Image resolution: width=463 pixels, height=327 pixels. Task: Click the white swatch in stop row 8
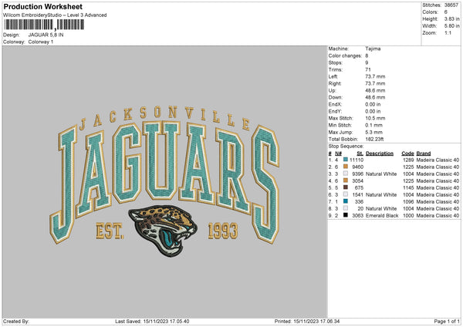pyautogui.click(x=346, y=208)
